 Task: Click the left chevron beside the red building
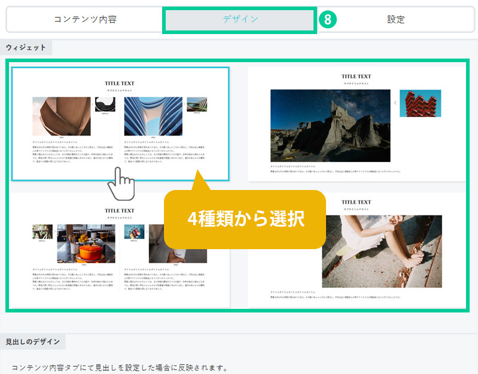[x=395, y=103]
